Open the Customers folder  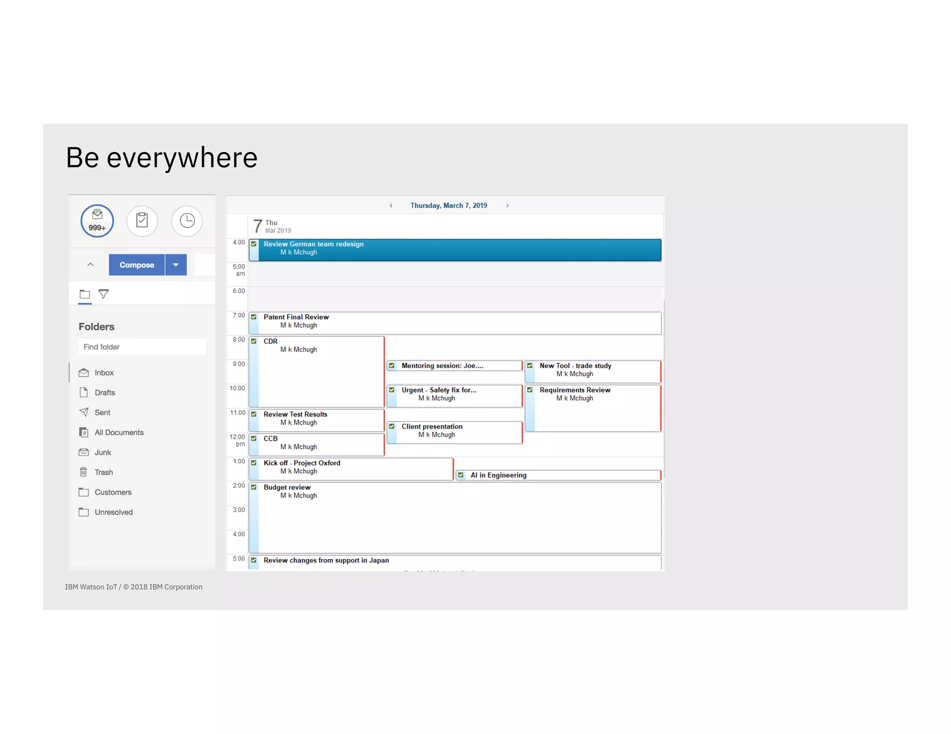(113, 492)
